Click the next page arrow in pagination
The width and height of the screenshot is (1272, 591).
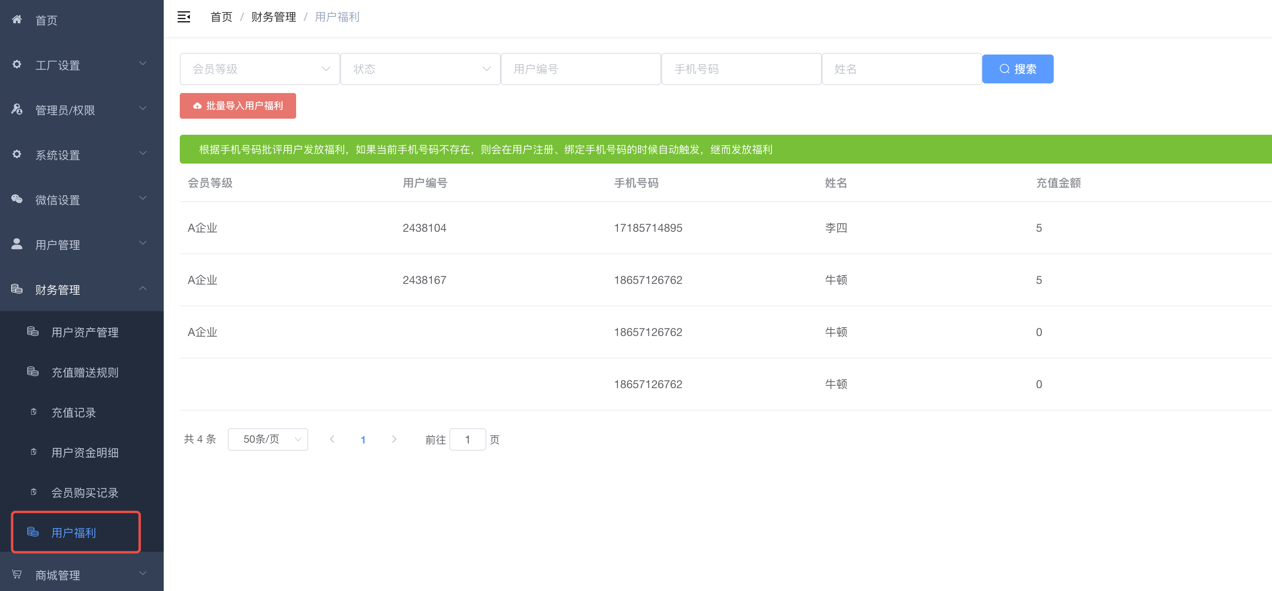coord(394,439)
